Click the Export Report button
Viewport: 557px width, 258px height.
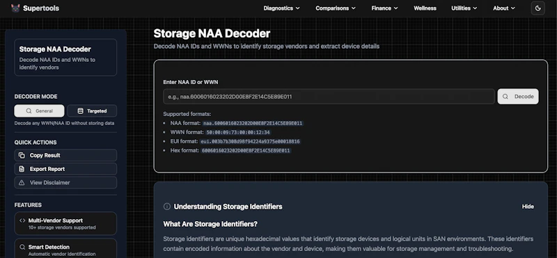[x=65, y=169]
